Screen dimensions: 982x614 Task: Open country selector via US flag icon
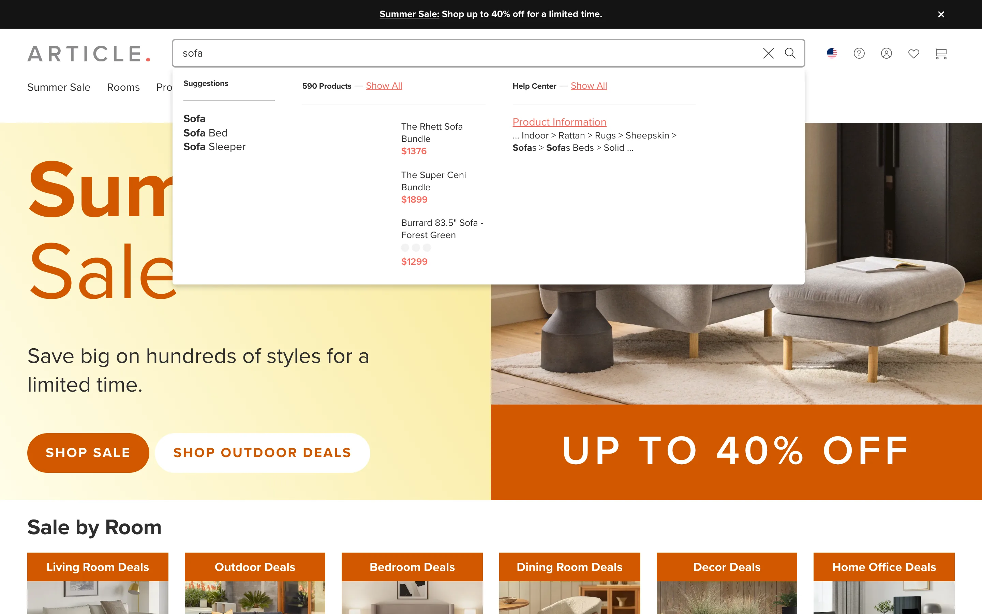(832, 53)
